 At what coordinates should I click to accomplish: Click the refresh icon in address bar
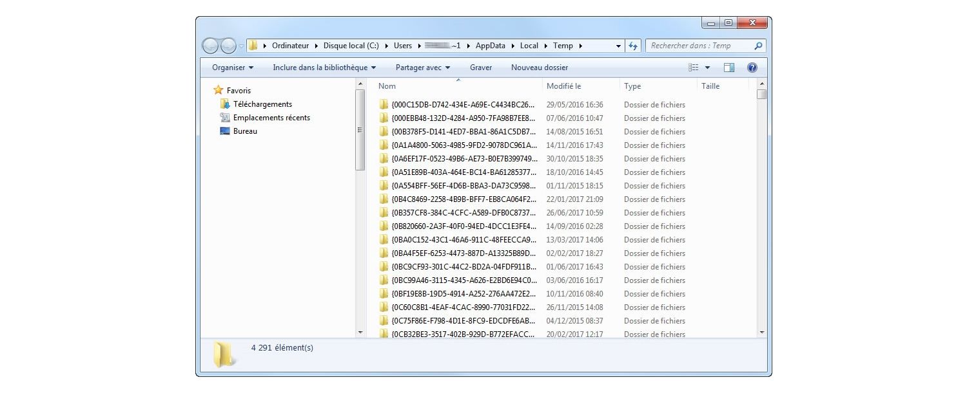pos(632,45)
